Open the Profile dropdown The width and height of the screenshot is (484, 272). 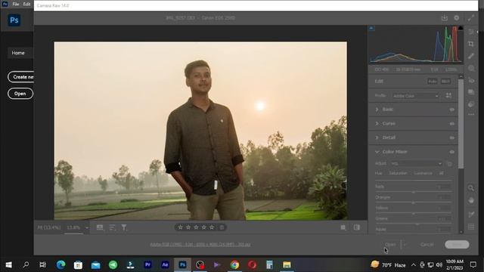[x=415, y=96]
